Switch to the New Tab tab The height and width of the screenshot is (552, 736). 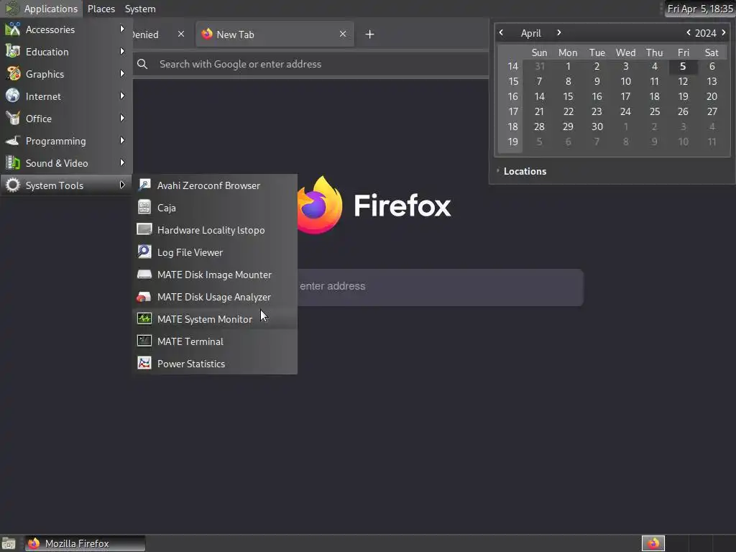coord(275,34)
